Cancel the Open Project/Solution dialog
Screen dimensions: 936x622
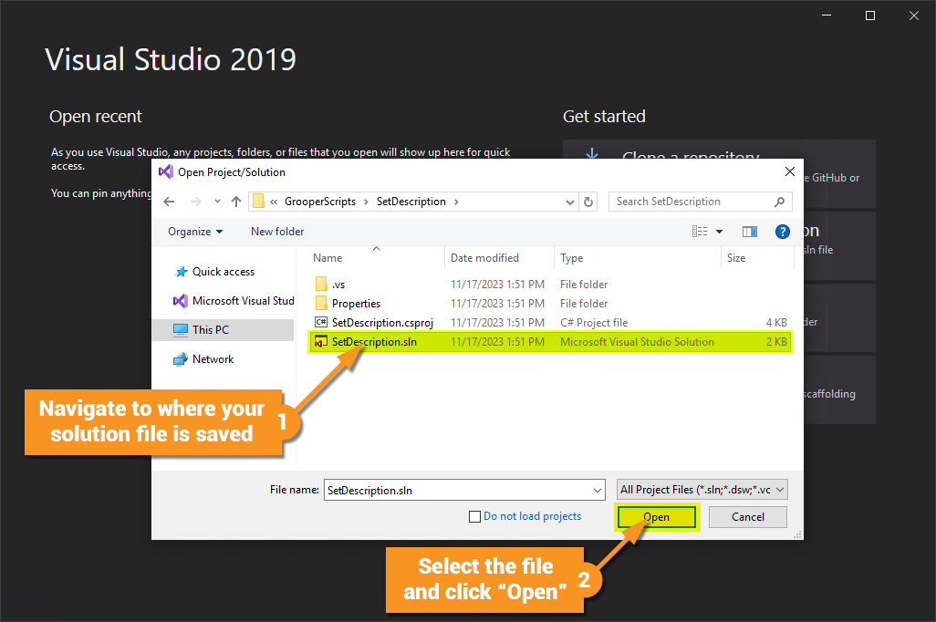click(747, 517)
